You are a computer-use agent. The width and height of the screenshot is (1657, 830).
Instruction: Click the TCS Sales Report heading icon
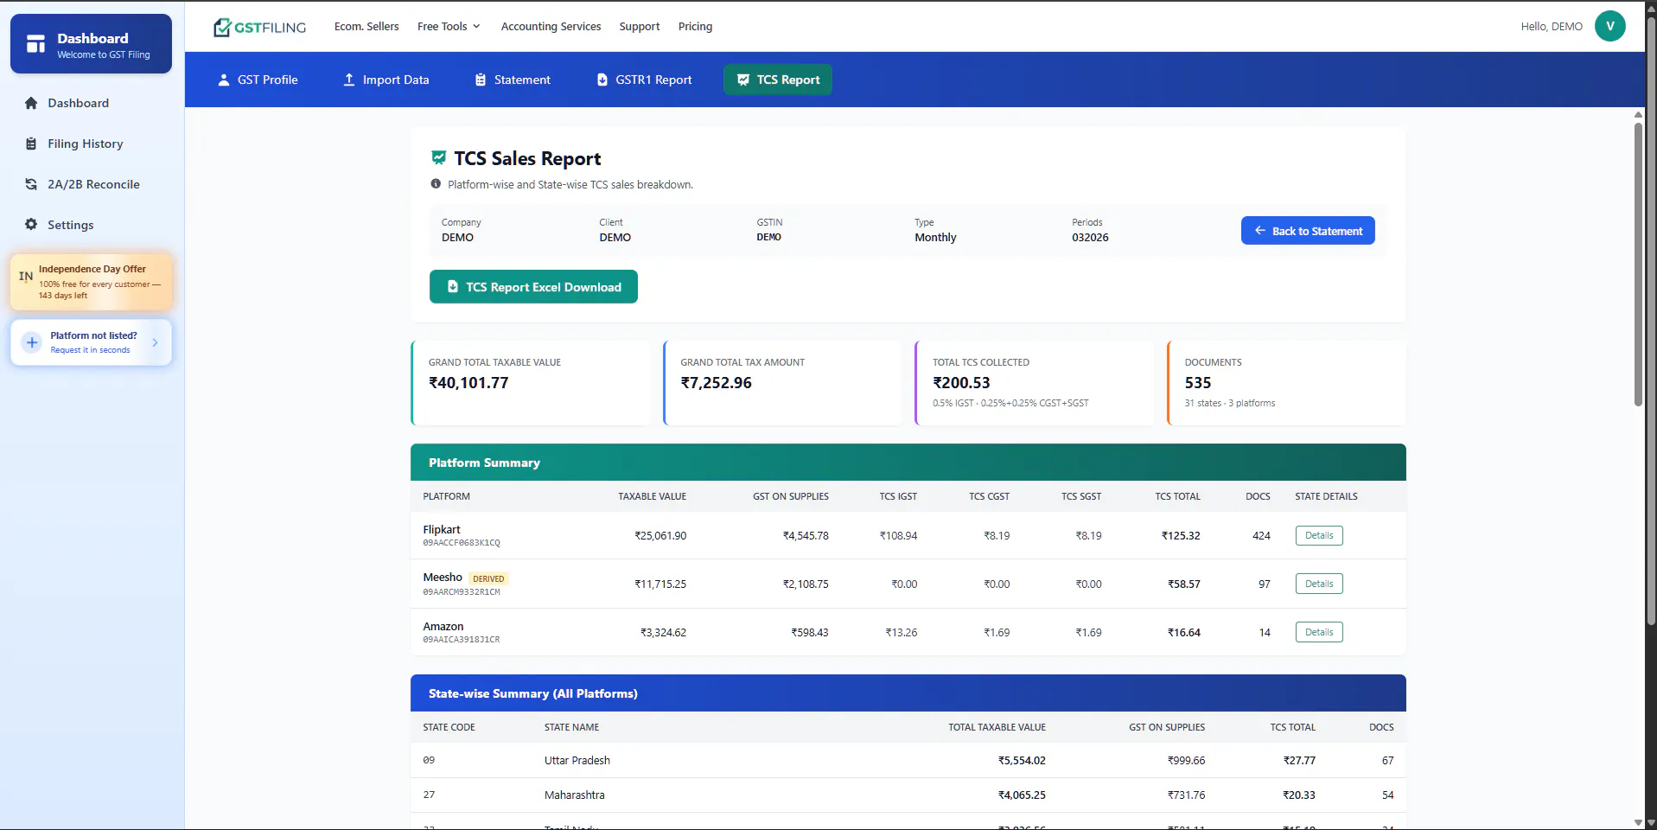(439, 157)
